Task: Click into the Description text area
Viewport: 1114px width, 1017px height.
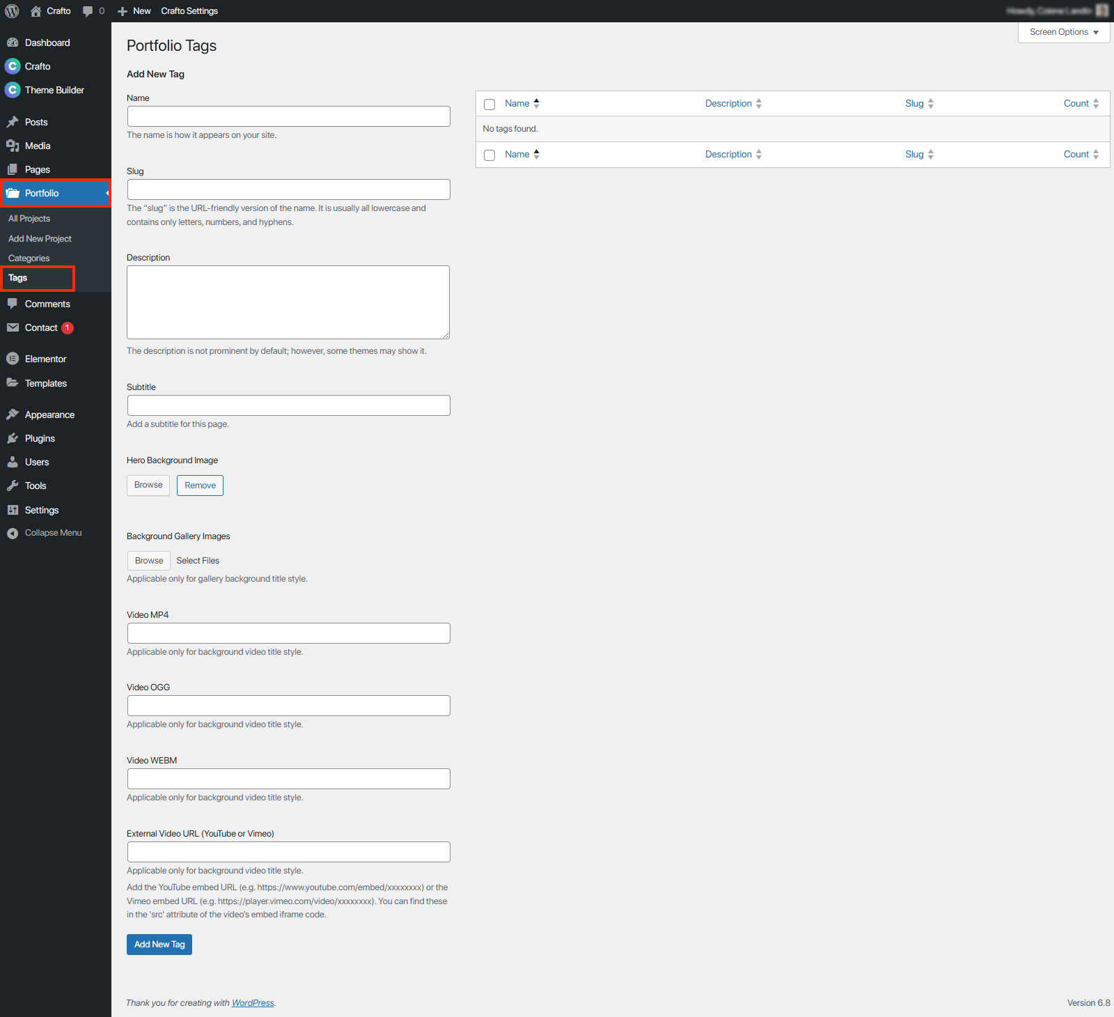Action: (x=288, y=302)
